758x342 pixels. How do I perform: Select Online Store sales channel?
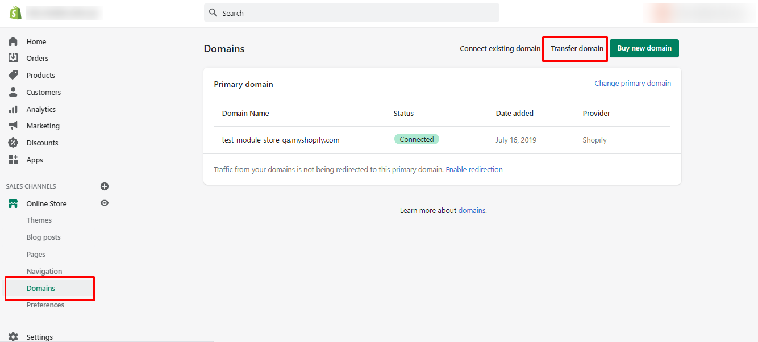point(47,203)
